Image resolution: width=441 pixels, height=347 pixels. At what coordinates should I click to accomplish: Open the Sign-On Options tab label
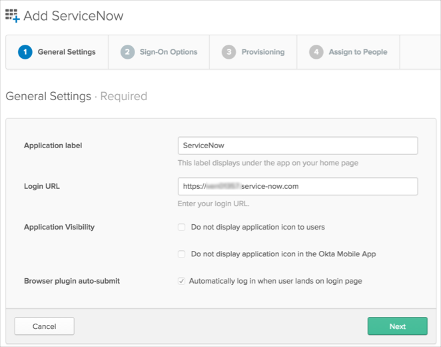click(169, 52)
